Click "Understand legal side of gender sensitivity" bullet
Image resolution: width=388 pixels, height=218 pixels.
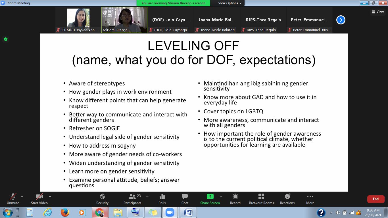[x=124, y=137]
